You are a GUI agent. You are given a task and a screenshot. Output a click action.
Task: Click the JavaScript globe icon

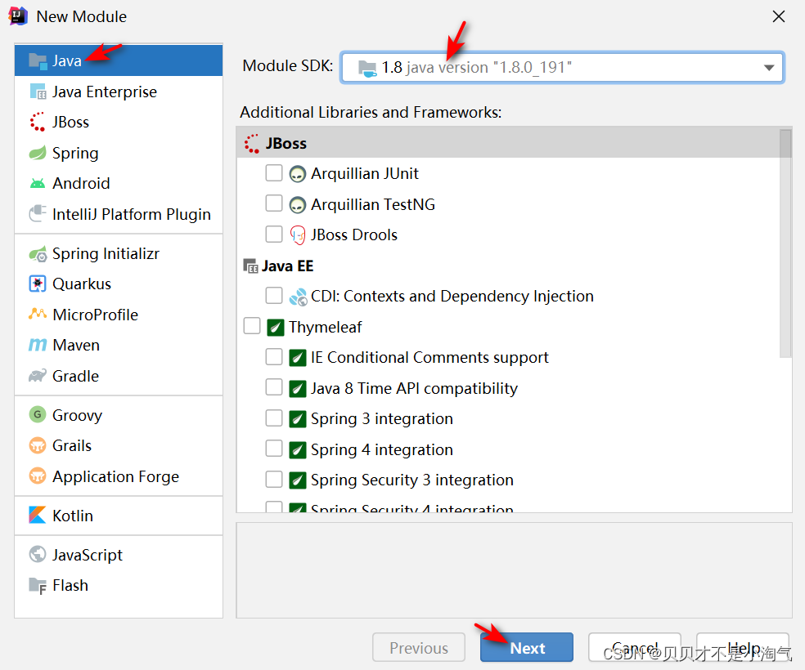tap(38, 555)
